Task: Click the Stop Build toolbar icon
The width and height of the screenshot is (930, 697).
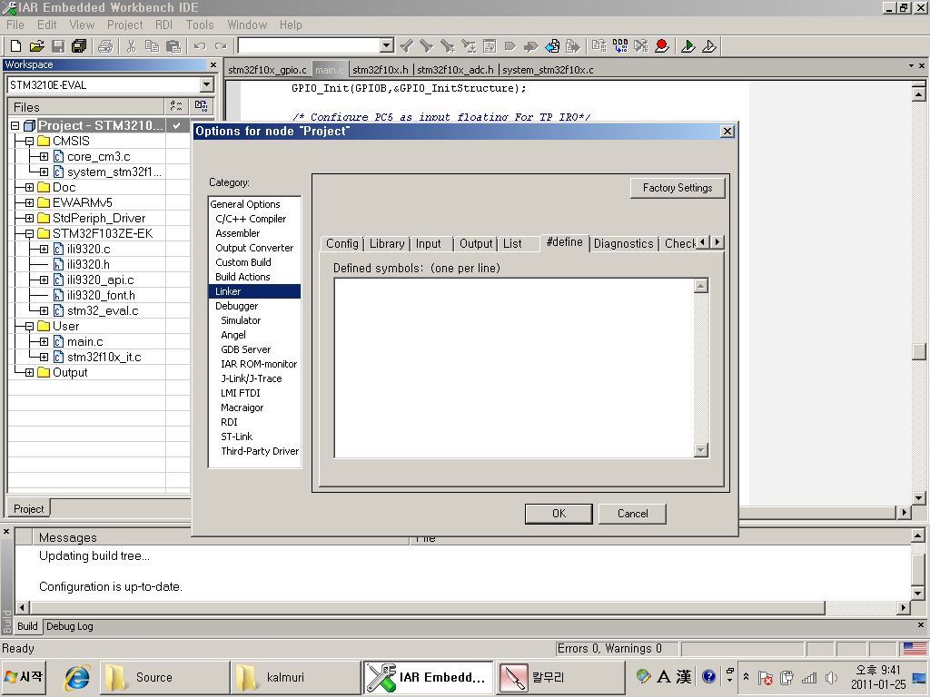Action: [641, 46]
